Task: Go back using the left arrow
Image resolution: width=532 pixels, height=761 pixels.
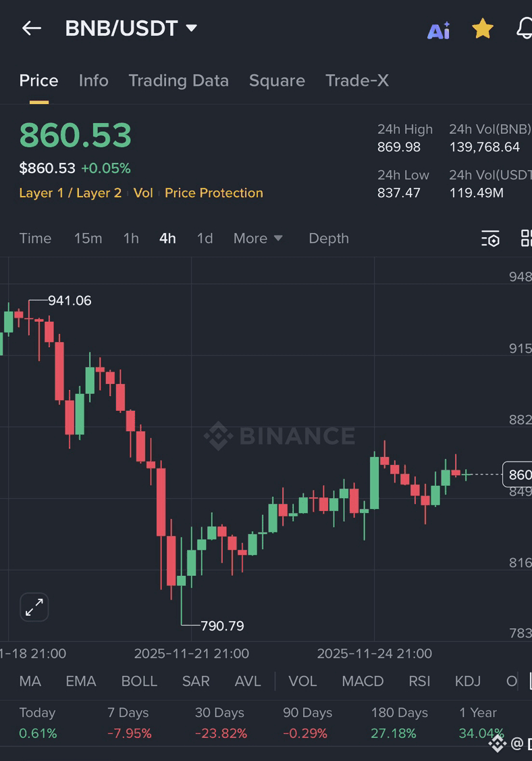Action: point(32,28)
